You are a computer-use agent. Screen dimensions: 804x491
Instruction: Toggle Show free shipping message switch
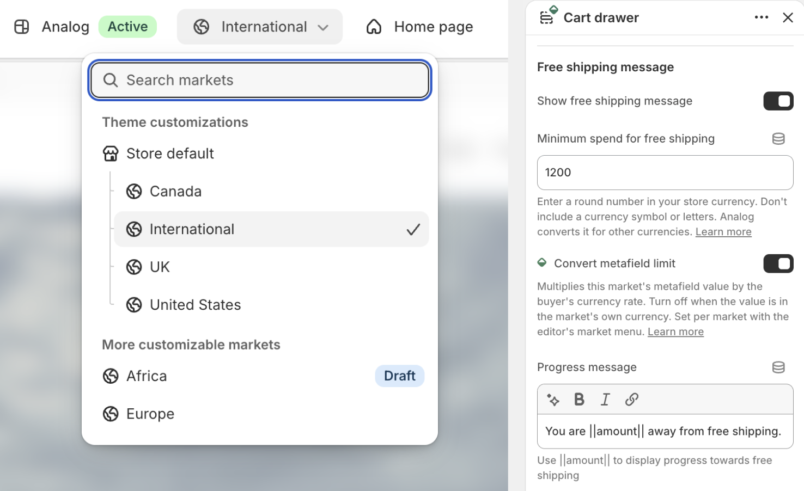tap(778, 101)
